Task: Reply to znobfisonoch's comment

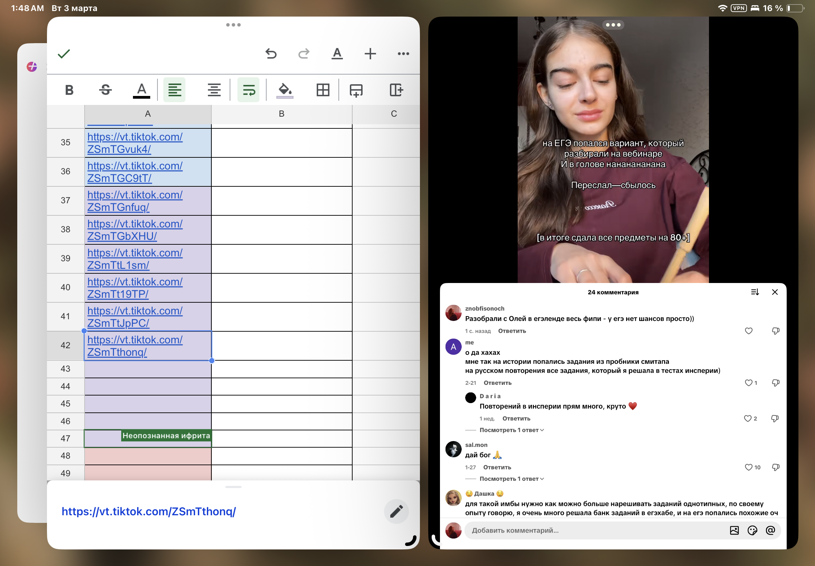Action: click(x=512, y=331)
